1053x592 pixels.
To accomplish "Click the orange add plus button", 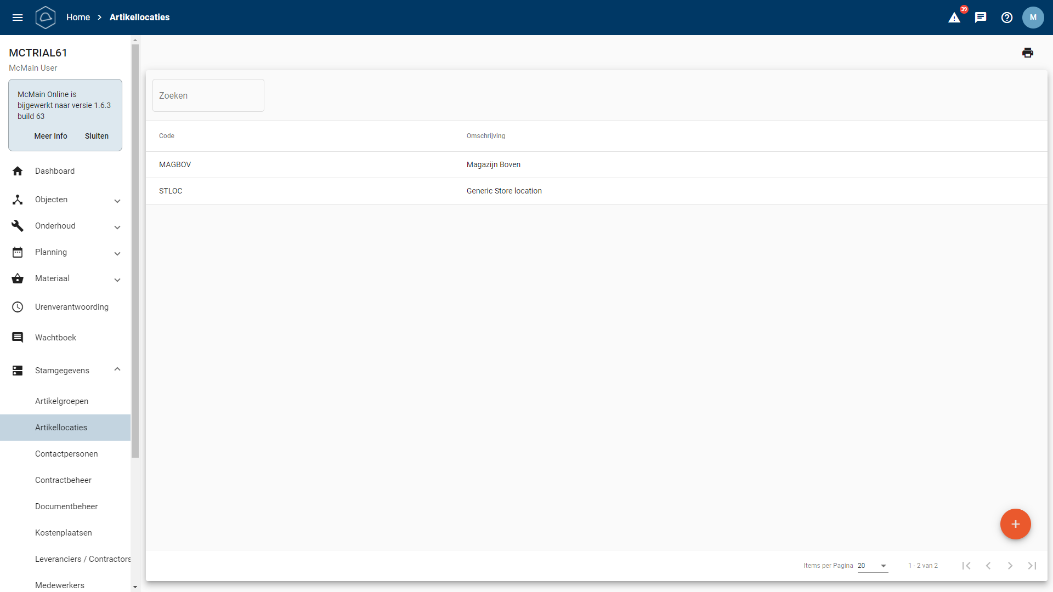I will [1015, 524].
